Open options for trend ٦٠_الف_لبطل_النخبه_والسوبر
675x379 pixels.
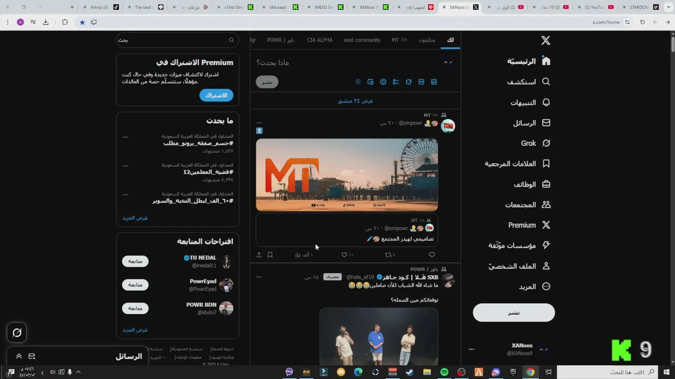126,194
